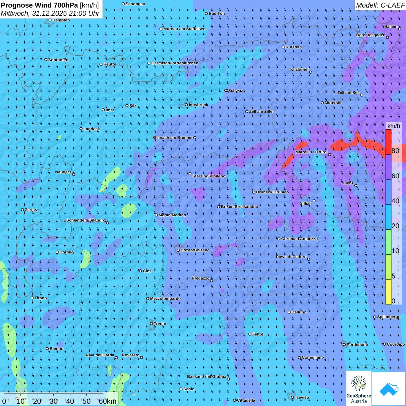Click the forecast date Mittwoch, 31.12.2025 21:00 Uhr
The width and height of the screenshot is (406, 406).
pyautogui.click(x=50, y=13)
